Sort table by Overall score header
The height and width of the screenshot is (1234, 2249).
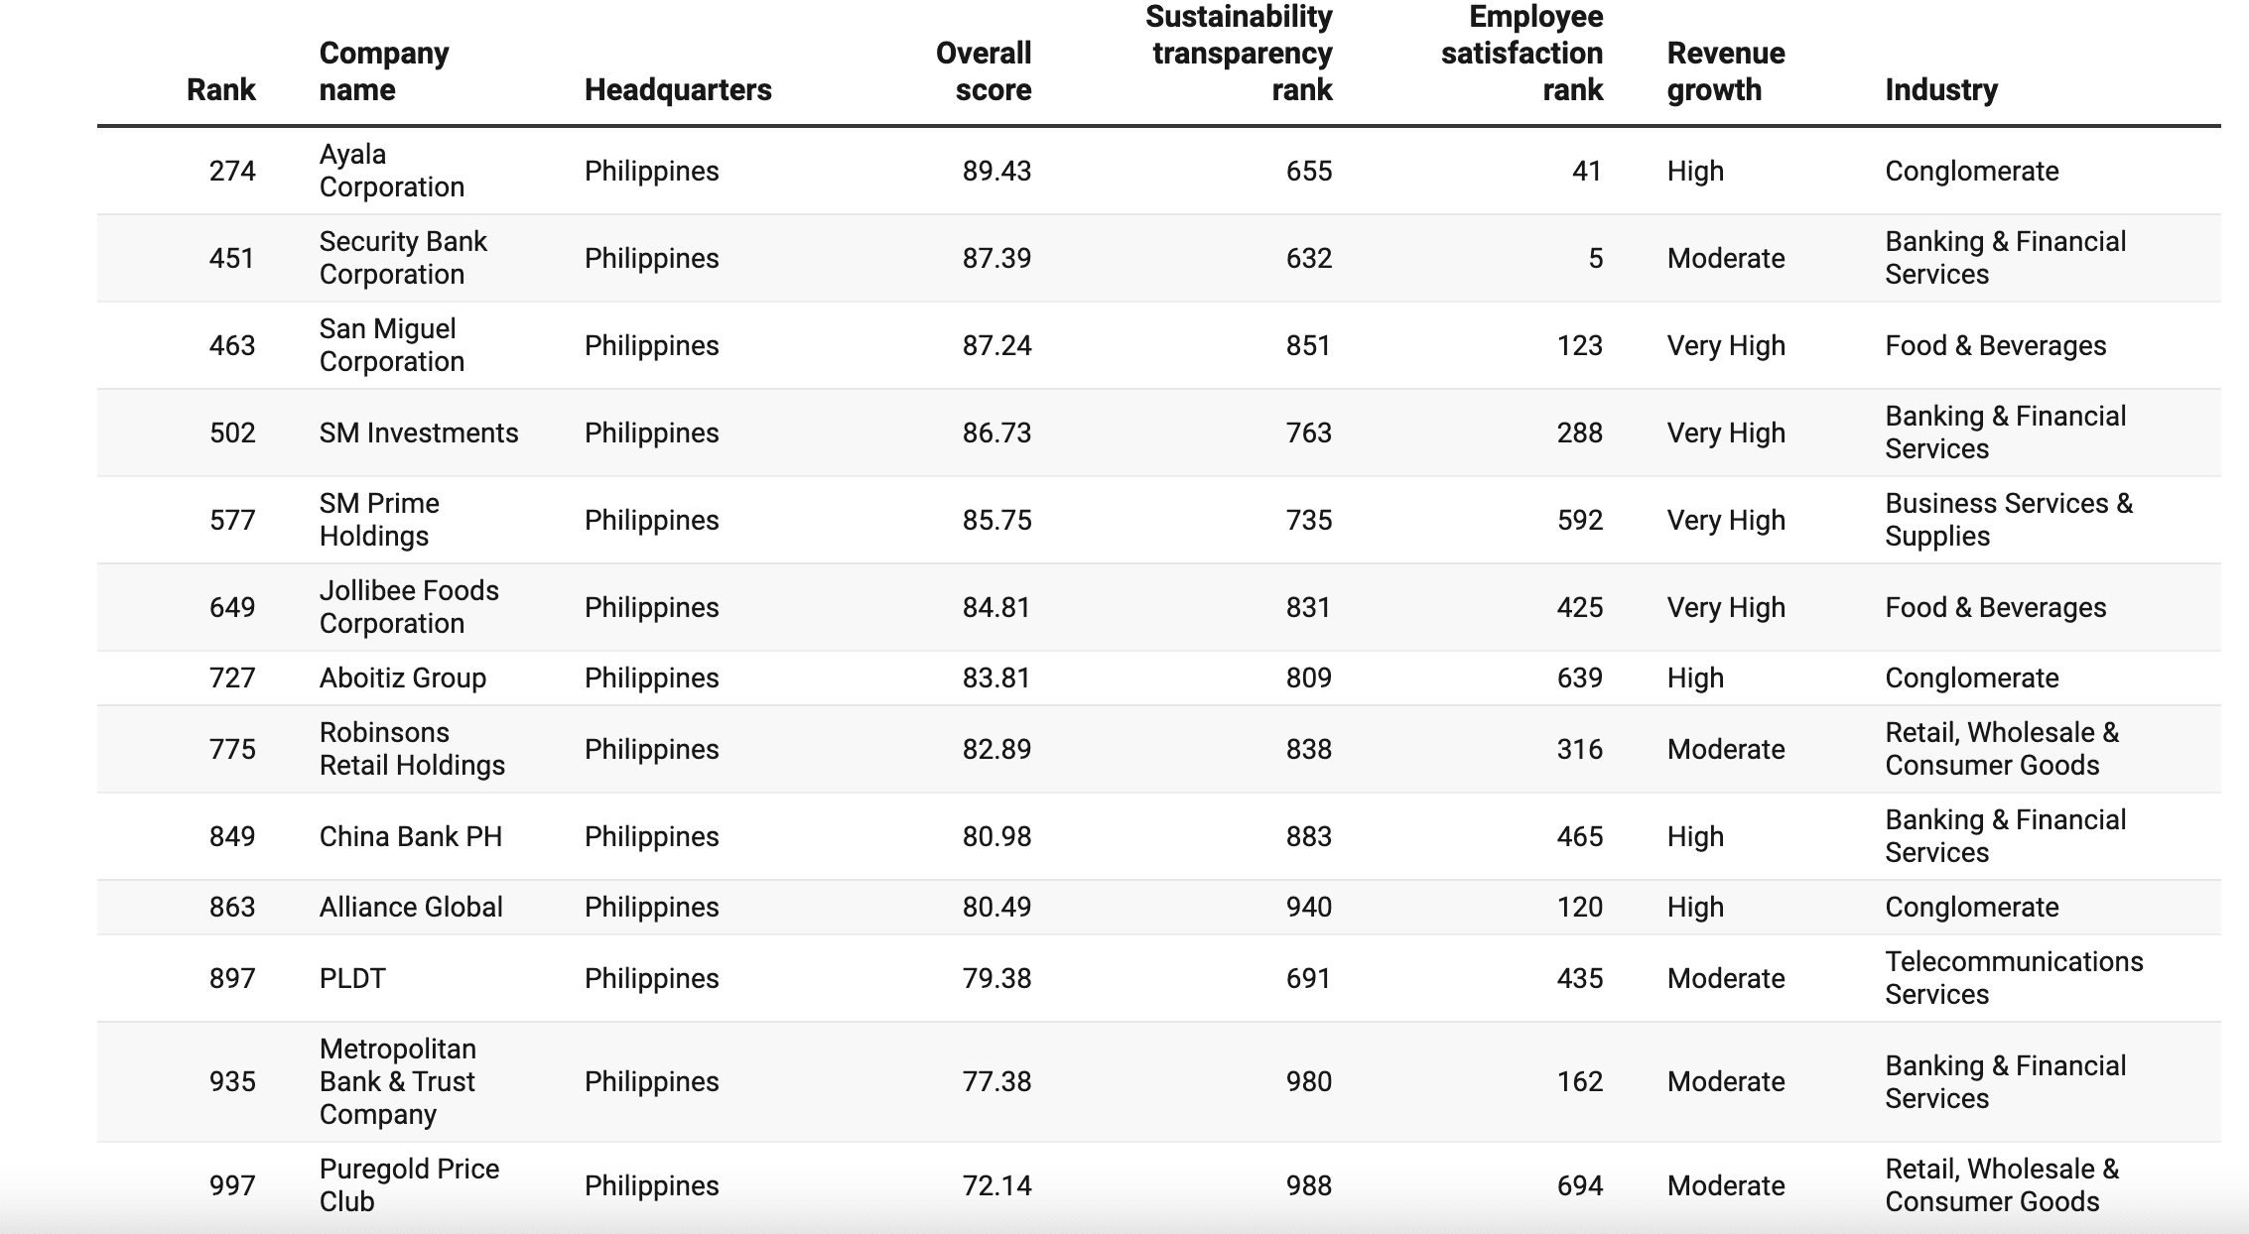coord(983,71)
